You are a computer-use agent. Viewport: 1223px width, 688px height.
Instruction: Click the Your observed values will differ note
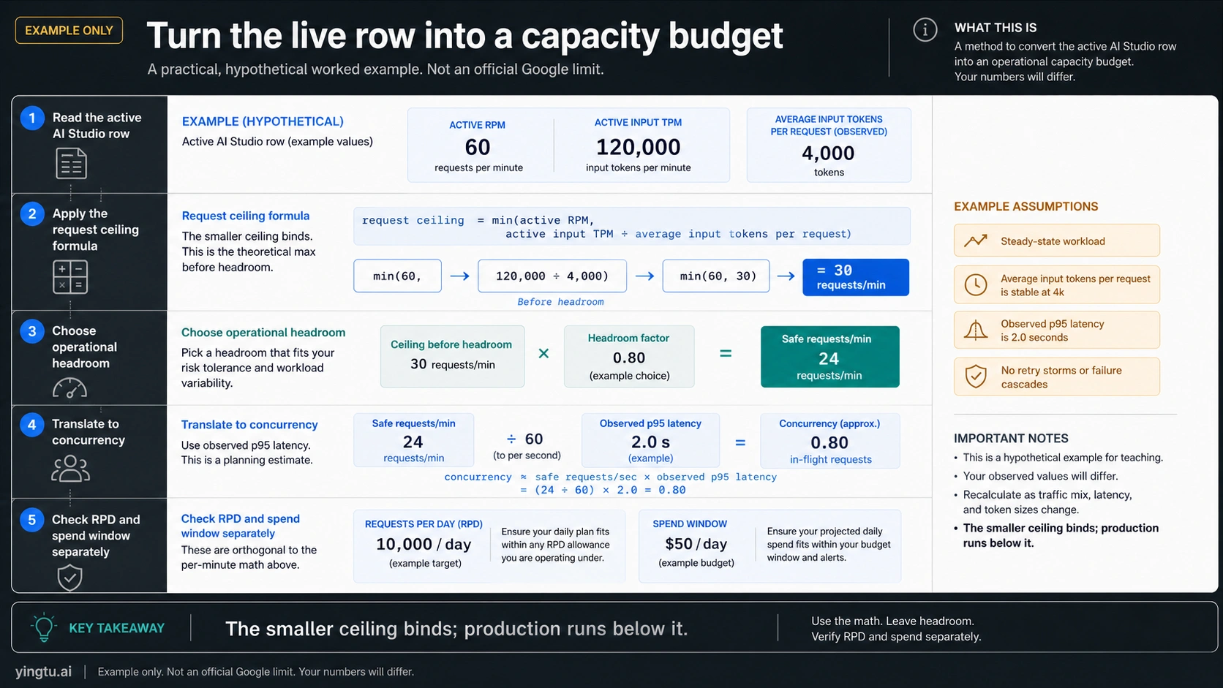click(1040, 476)
